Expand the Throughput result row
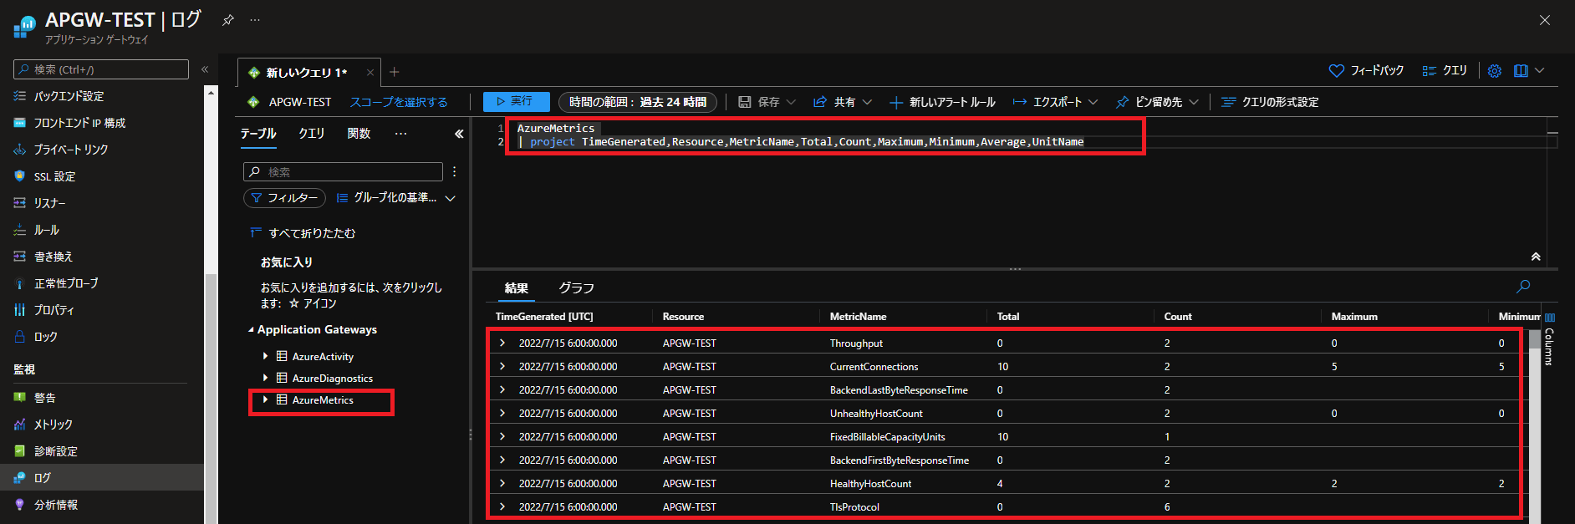1575x524 pixels. [502, 343]
